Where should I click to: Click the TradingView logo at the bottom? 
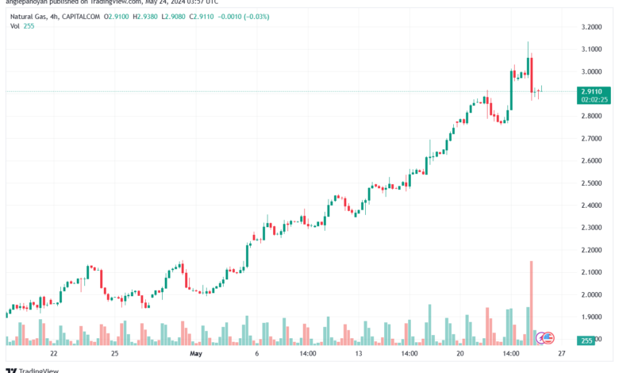point(33,371)
